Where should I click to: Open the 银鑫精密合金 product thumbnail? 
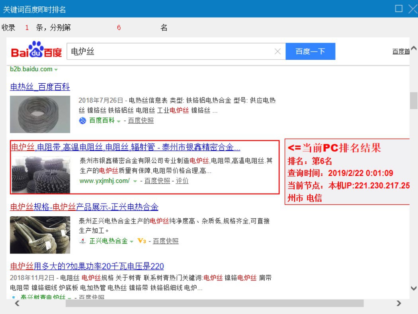coord(41,175)
